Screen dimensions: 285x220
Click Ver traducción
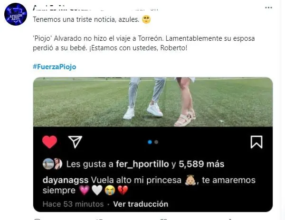coord(141,204)
